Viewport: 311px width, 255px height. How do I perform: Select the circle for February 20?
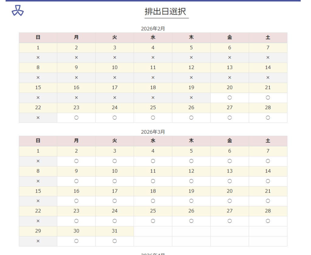point(230,98)
